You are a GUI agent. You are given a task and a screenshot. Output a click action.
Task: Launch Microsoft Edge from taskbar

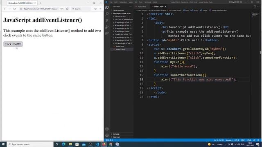point(64,144)
